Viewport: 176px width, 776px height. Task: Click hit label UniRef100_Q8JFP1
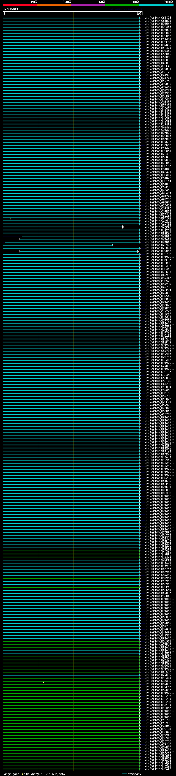coord(158,342)
